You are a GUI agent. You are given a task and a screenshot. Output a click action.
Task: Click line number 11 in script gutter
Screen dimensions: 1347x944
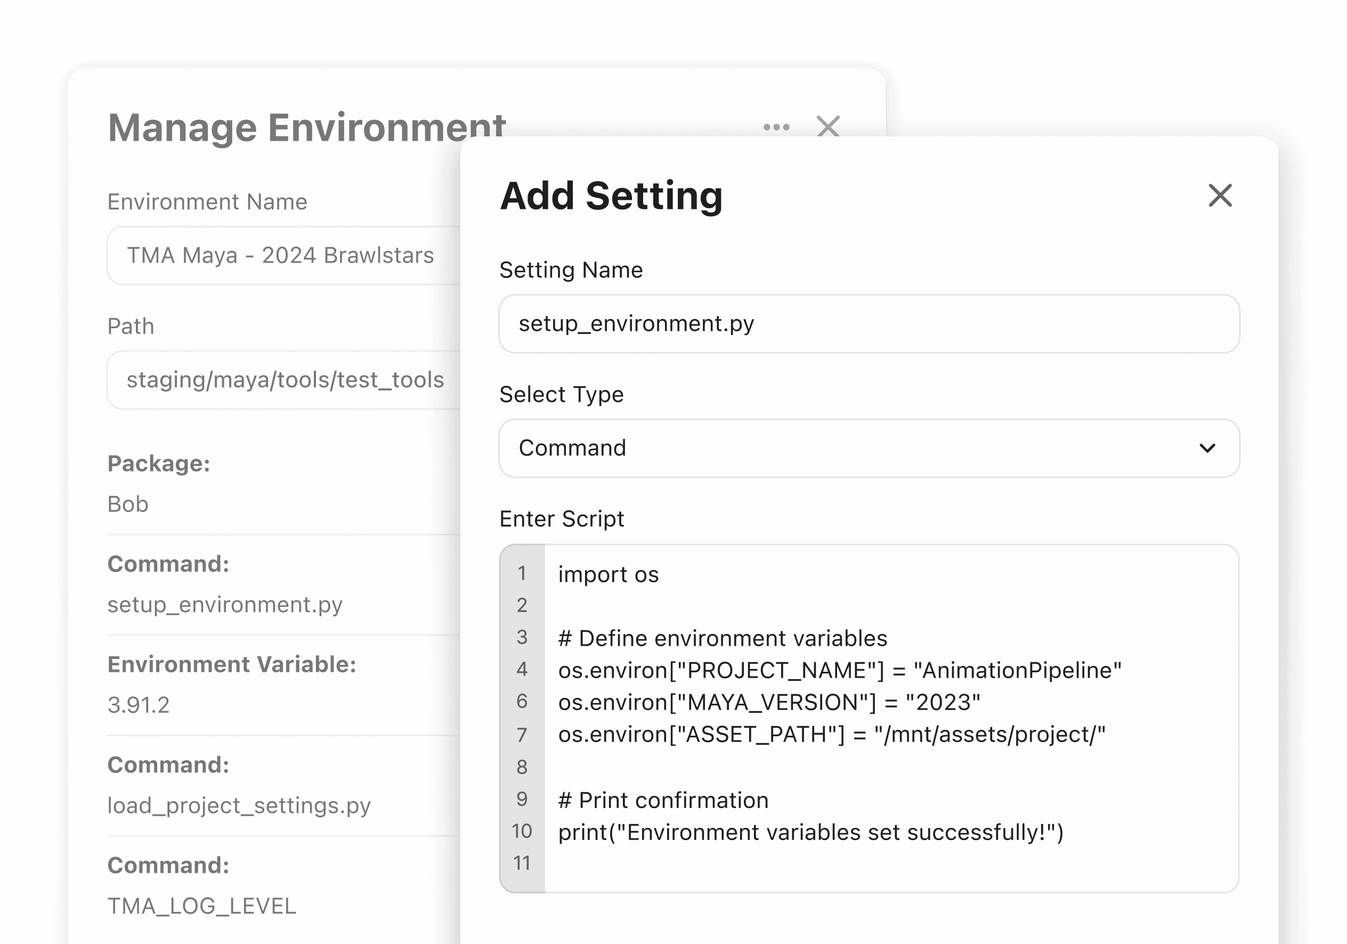[x=522, y=864]
